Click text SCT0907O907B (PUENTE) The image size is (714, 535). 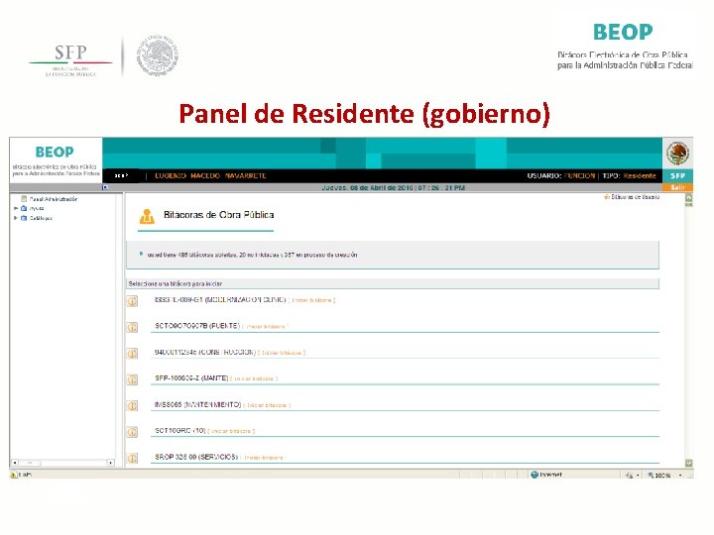197,326
